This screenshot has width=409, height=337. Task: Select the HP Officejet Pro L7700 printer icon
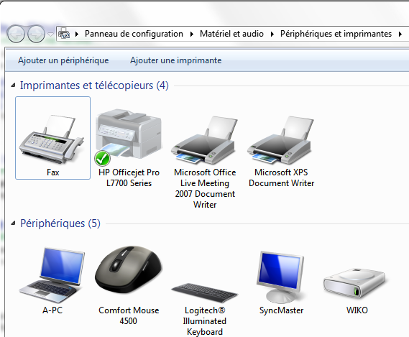[x=129, y=134]
